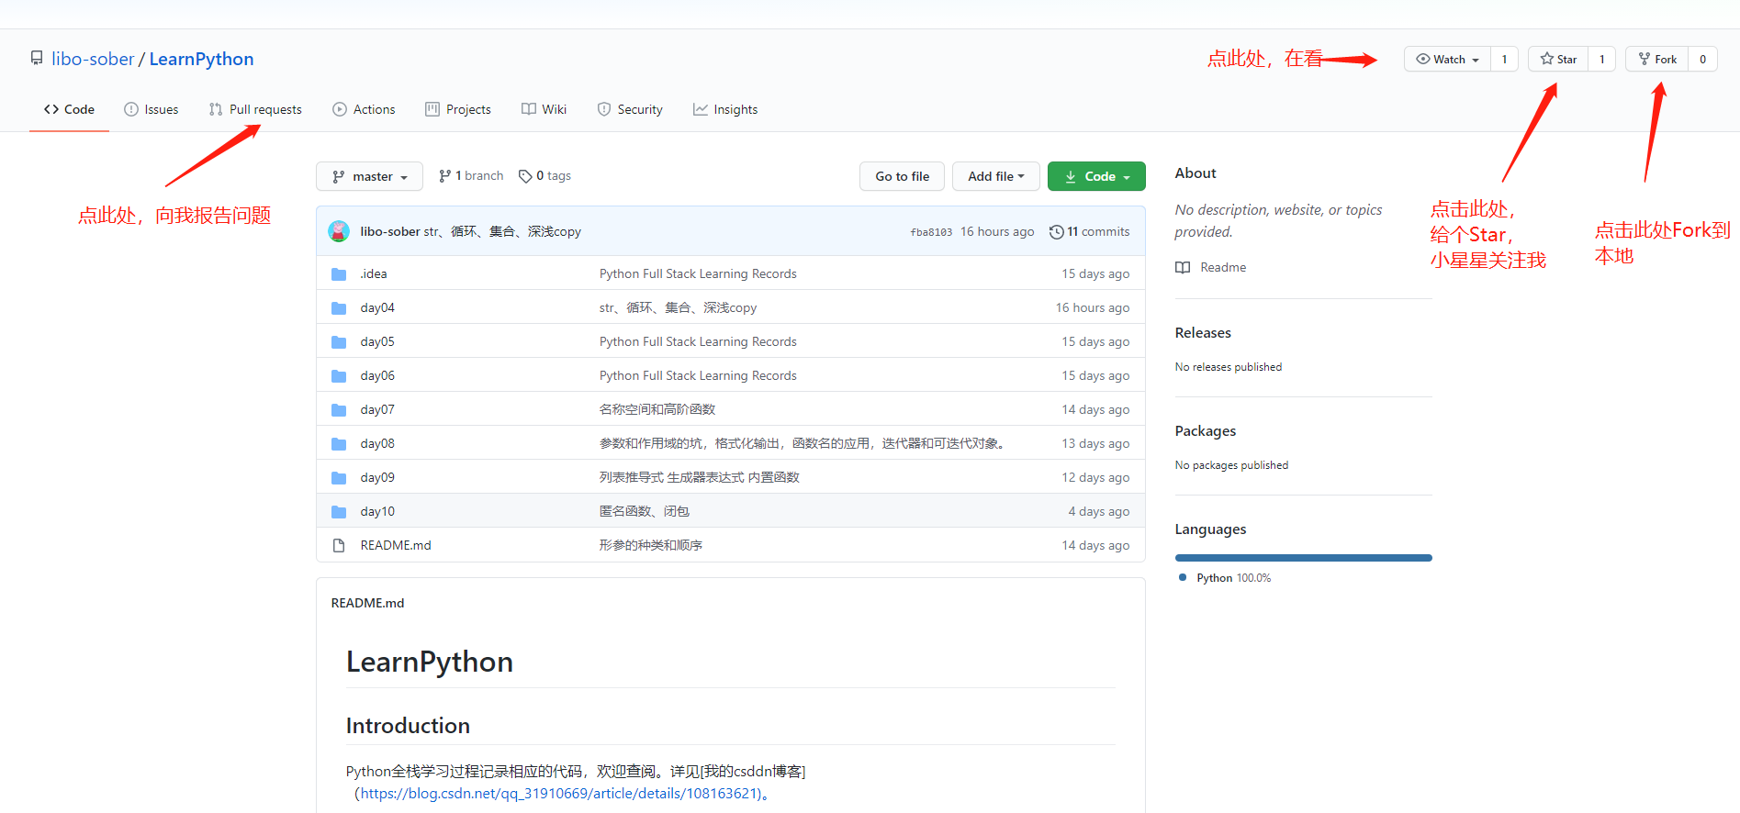Viewport: 1740px width, 813px height.
Task: Open the Packages heading link
Action: (1206, 431)
